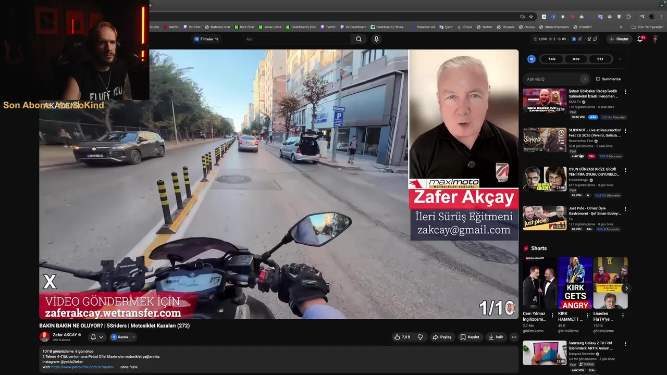Open the ChatGPT bookmark
The image size is (667, 375).
point(583,27)
